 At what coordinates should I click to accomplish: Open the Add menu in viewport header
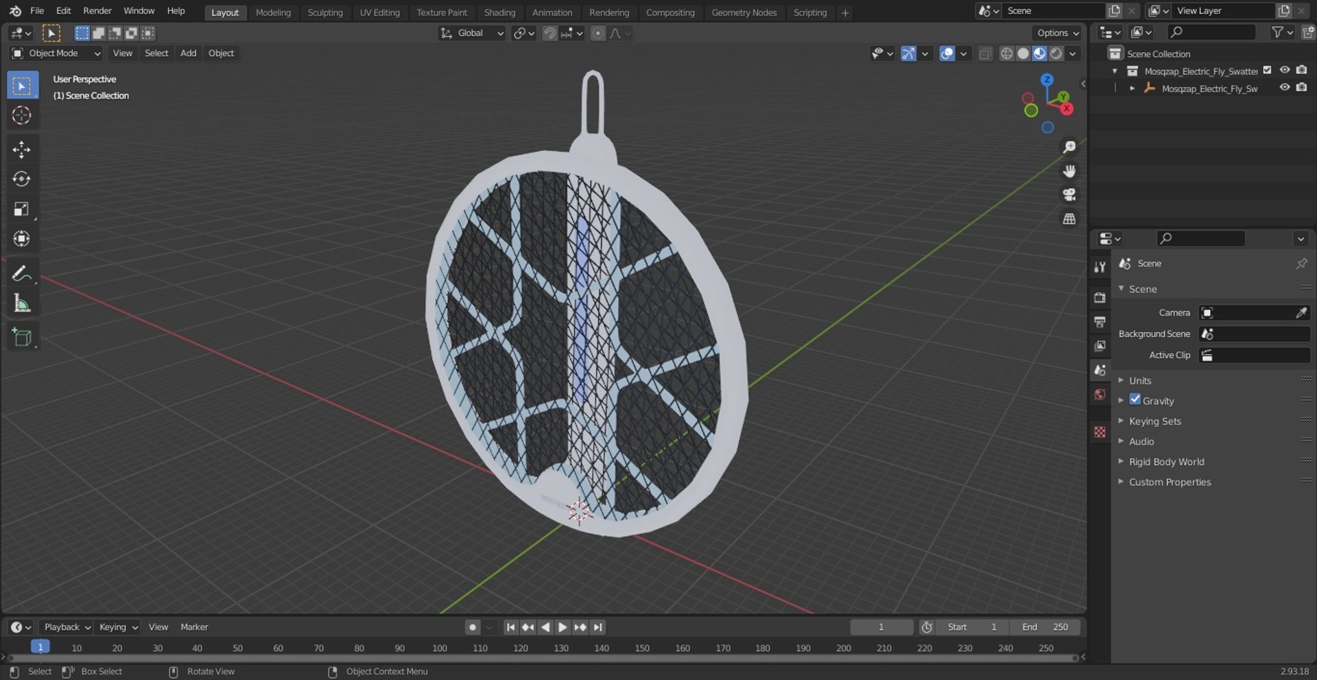point(188,53)
